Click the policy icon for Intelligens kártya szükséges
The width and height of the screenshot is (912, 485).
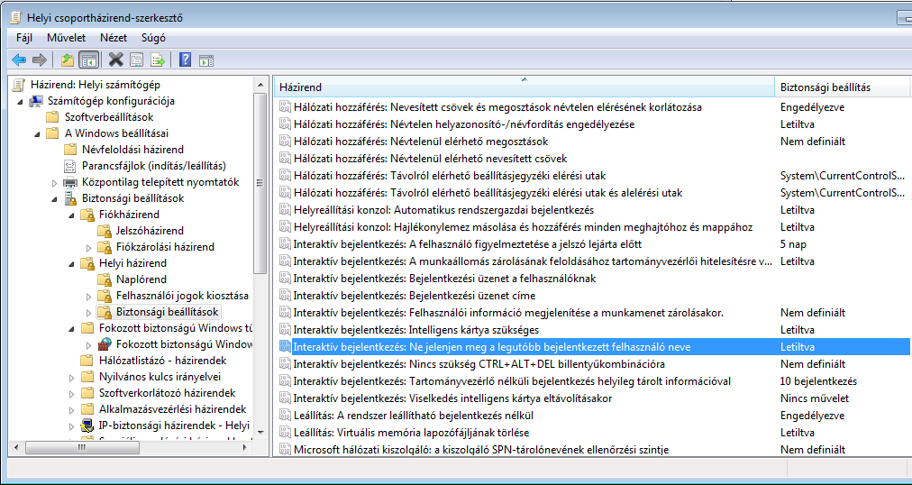pos(285,330)
